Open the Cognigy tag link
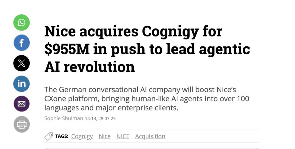 click(x=82, y=136)
